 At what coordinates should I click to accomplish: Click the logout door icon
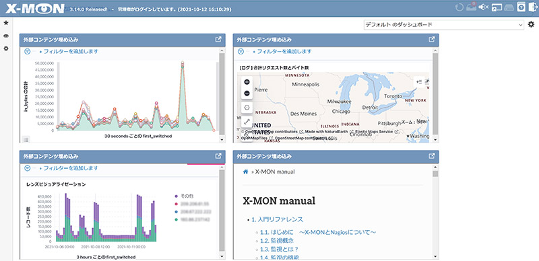click(x=532, y=7)
